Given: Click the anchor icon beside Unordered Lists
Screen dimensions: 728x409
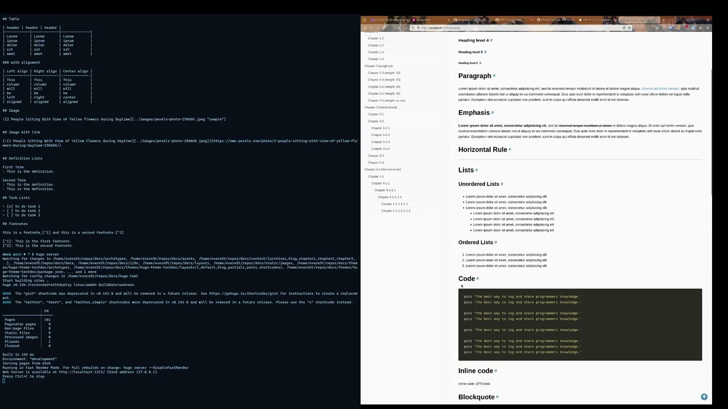Looking at the screenshot, I should coord(502,184).
